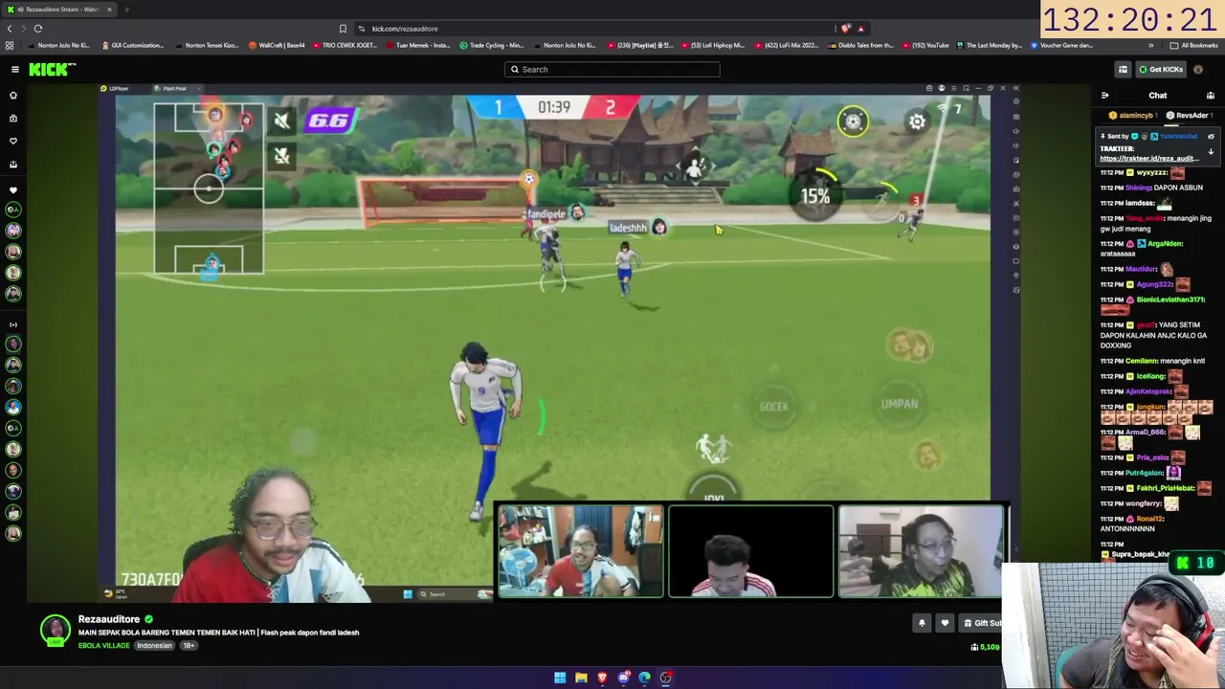Open the EBOLA VILLAGE category link
The width and height of the screenshot is (1225, 689).
point(103,646)
